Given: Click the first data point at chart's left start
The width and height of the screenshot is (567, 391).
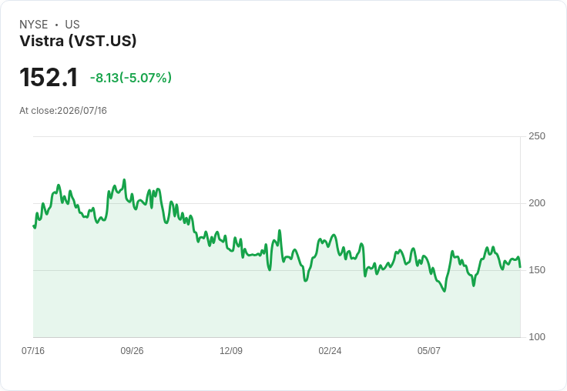Looking at the screenshot, I should pyautogui.click(x=33, y=226).
